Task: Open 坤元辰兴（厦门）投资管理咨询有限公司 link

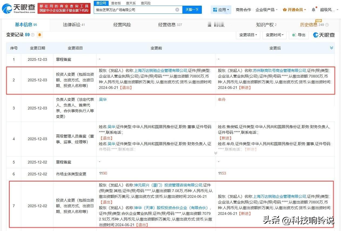Action: pos(168,185)
